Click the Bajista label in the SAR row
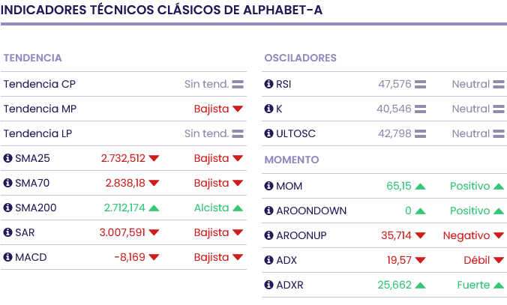Image resolution: width=507 pixels, height=305 pixels. tap(211, 232)
